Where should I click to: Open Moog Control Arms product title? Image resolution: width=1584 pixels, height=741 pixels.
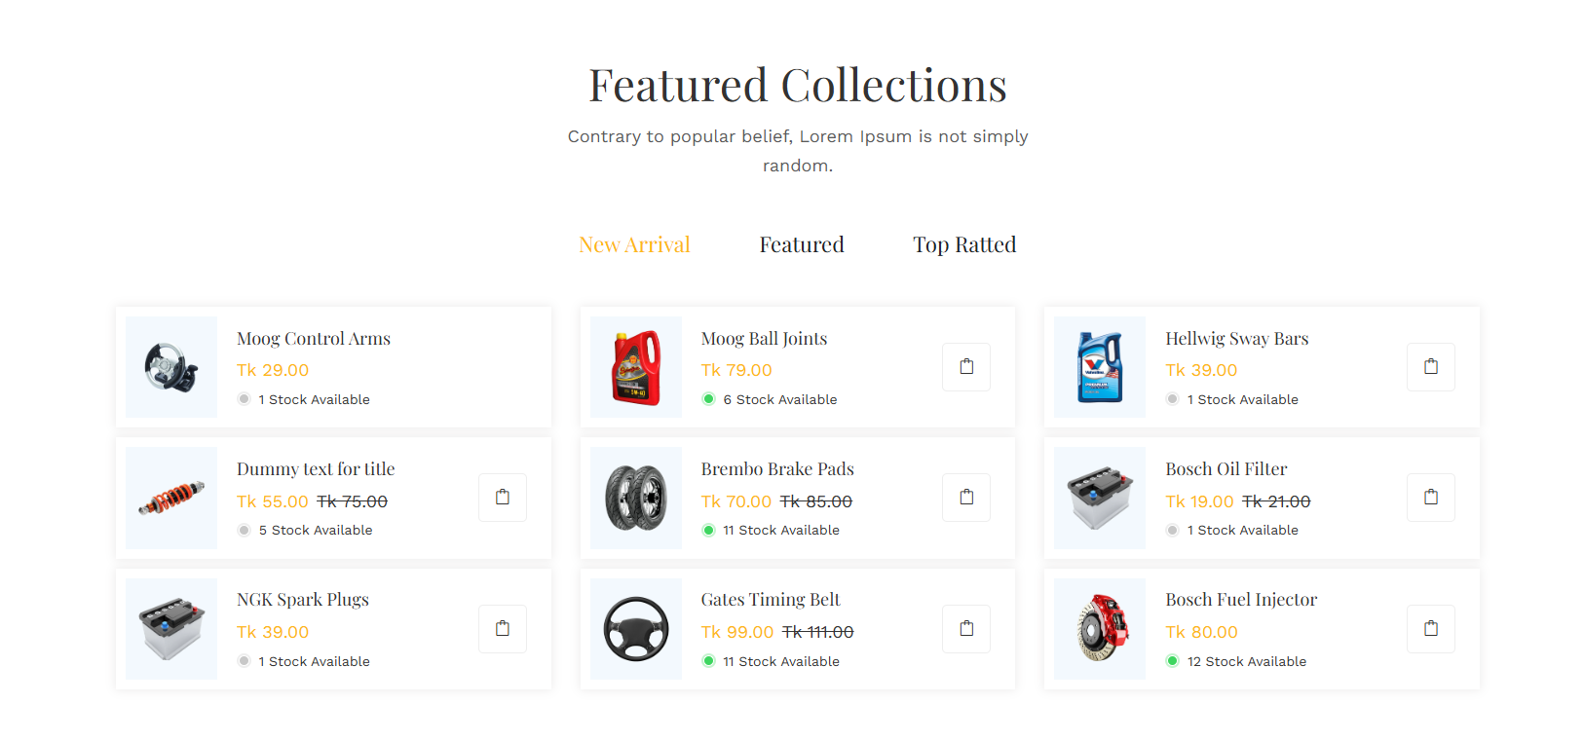click(314, 339)
